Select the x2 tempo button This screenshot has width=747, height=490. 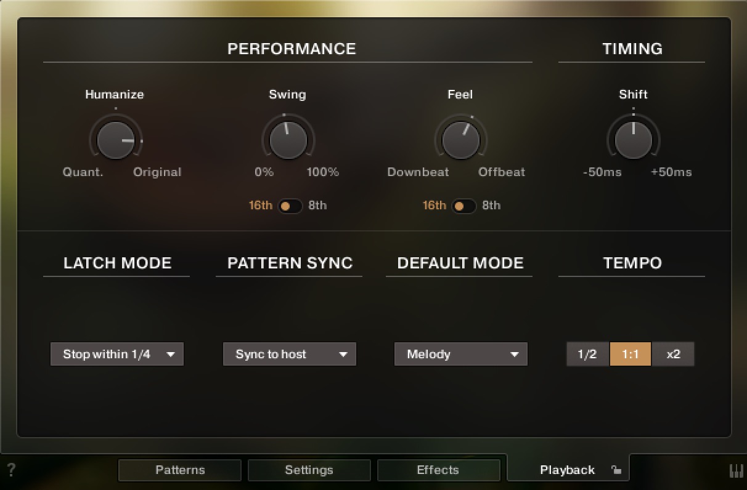pyautogui.click(x=673, y=354)
